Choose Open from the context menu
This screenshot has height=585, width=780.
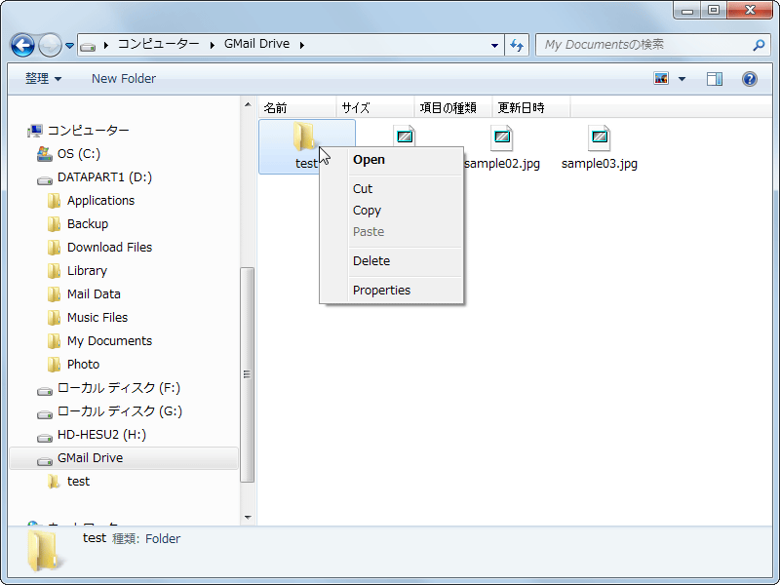coord(392,160)
